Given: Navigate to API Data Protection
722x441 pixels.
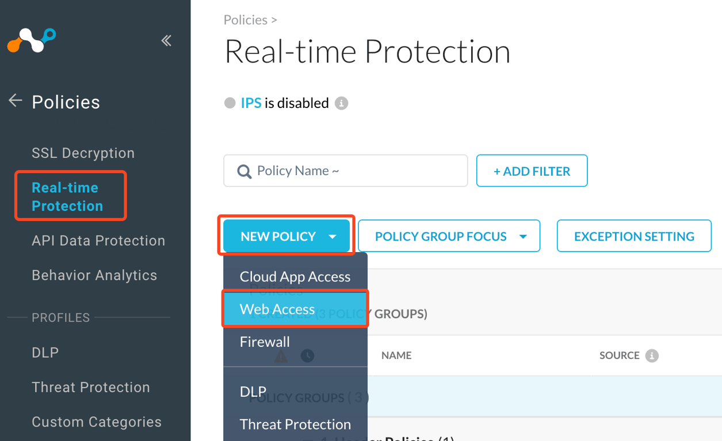Looking at the screenshot, I should pos(98,241).
